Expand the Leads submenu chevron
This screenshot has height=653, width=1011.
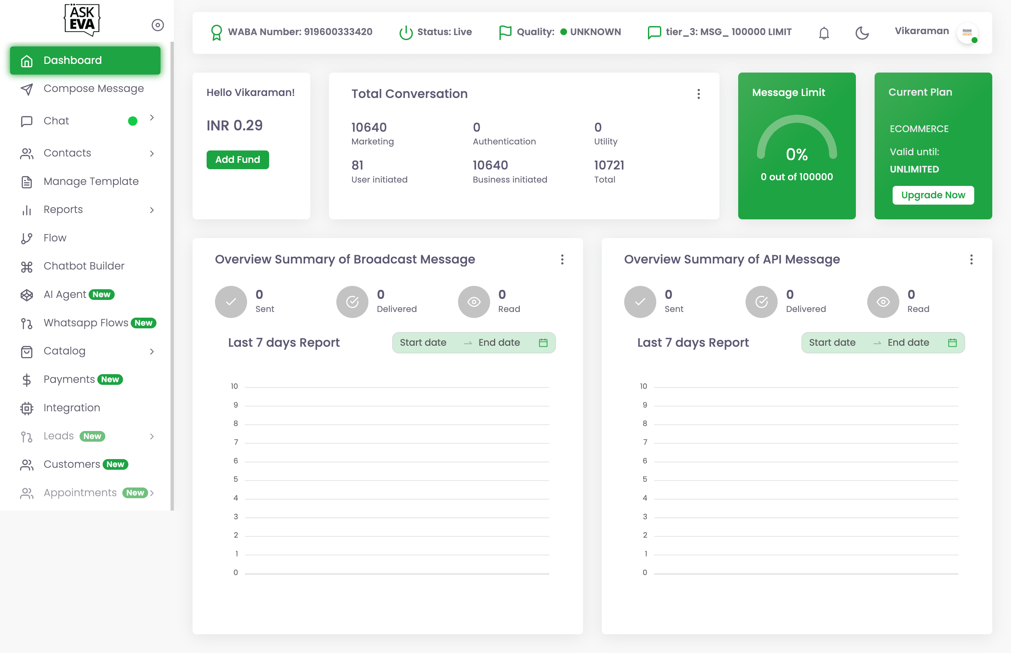click(x=152, y=436)
